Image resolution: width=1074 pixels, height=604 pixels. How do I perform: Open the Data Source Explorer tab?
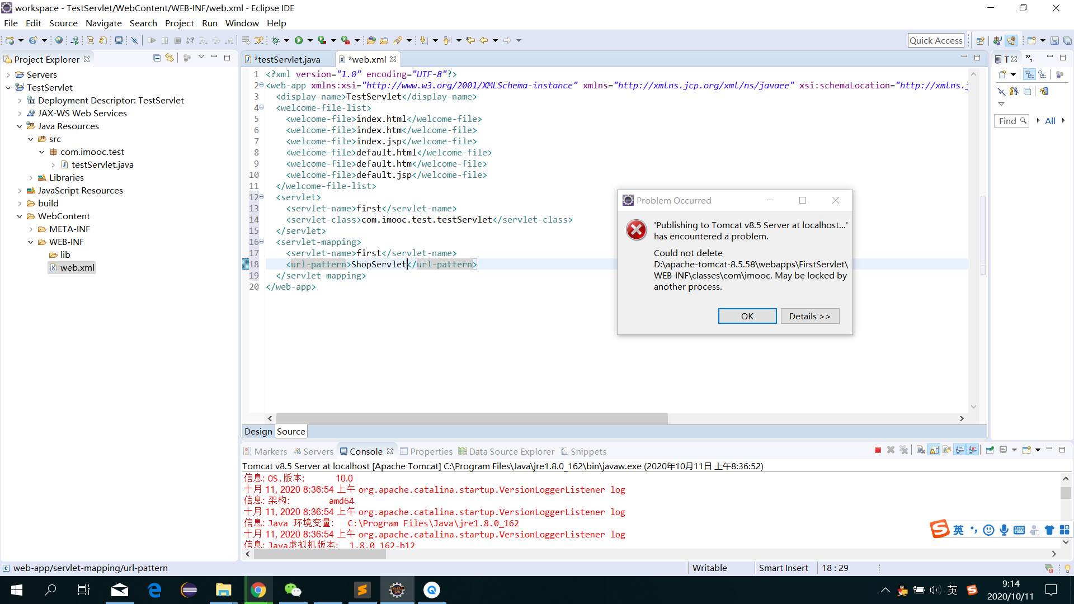(x=506, y=451)
